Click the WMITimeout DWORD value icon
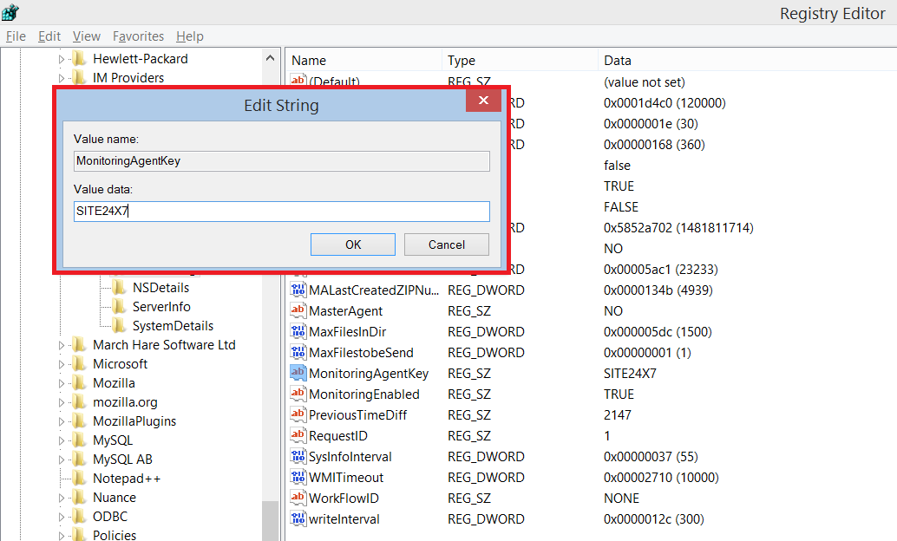 [x=298, y=477]
